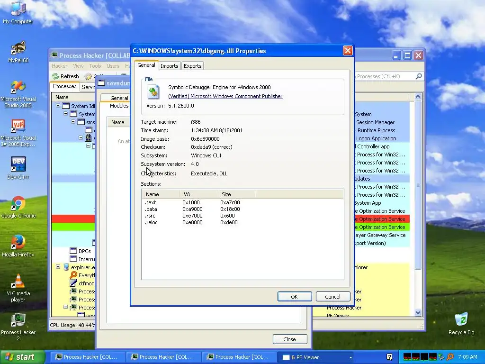The height and width of the screenshot is (364, 485).
Task: Collapse the explorer.exe tree node
Action: pyautogui.click(x=58, y=266)
